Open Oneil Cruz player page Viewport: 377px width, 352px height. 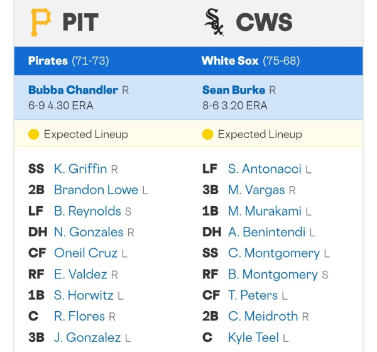click(x=86, y=253)
